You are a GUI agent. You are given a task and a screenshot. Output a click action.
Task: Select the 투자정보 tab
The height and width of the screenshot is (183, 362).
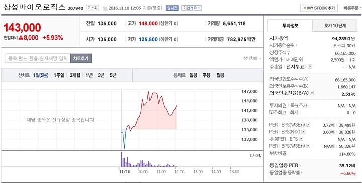coord(290,26)
